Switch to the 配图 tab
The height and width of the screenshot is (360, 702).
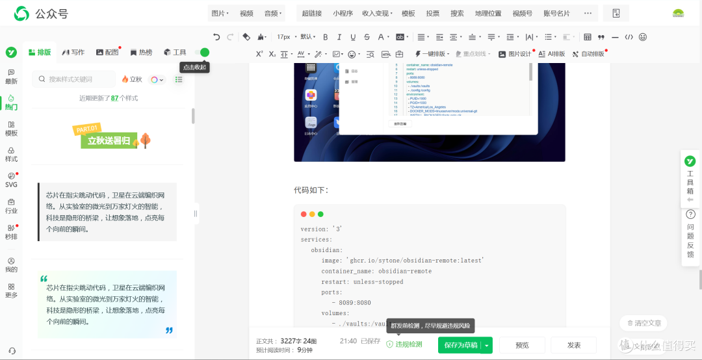pos(107,53)
